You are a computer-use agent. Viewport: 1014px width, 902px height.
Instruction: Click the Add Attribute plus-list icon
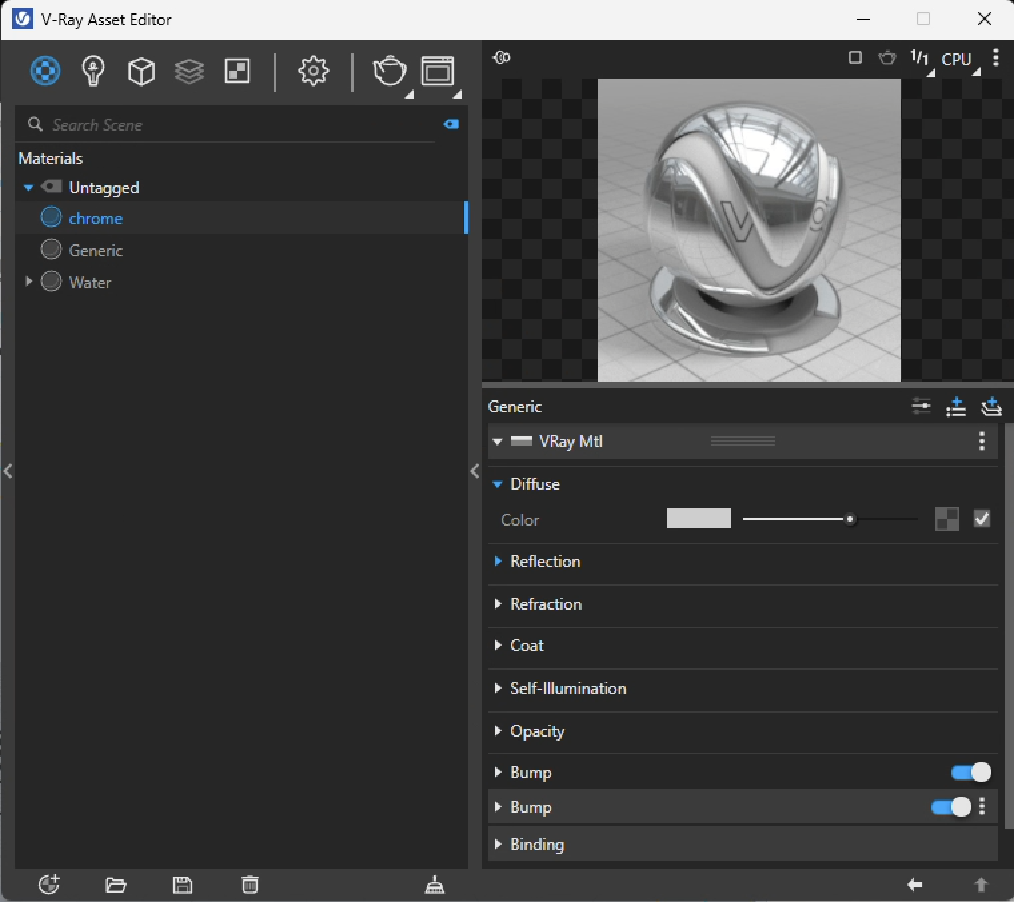956,406
